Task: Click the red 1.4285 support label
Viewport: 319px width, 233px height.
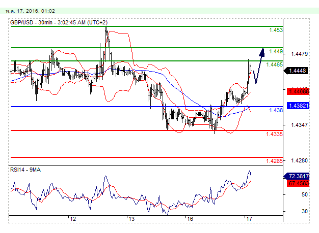Action: click(274, 161)
